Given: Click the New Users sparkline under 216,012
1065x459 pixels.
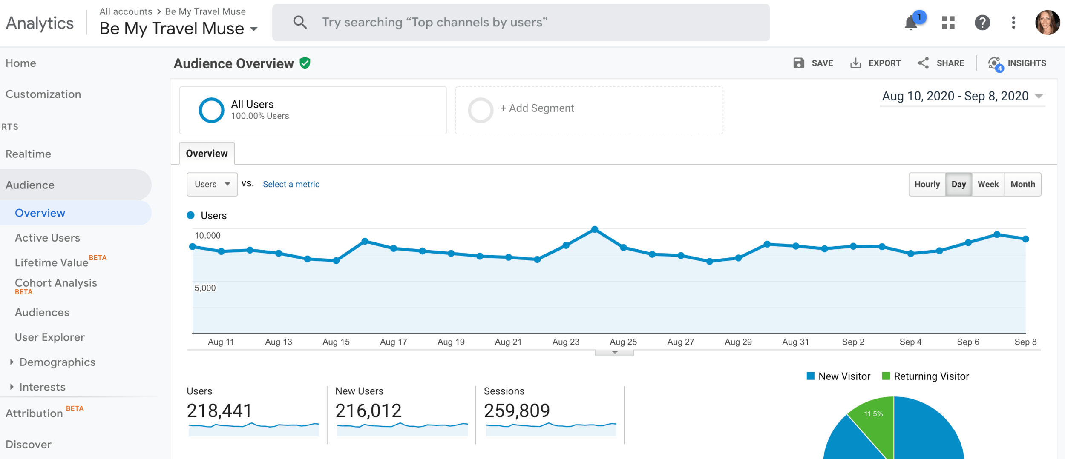Looking at the screenshot, I should 402,429.
